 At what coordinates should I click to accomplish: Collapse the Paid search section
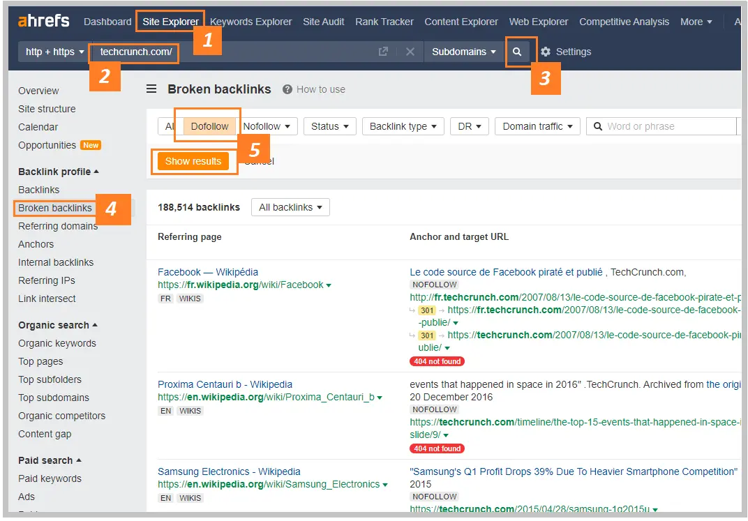click(x=50, y=460)
